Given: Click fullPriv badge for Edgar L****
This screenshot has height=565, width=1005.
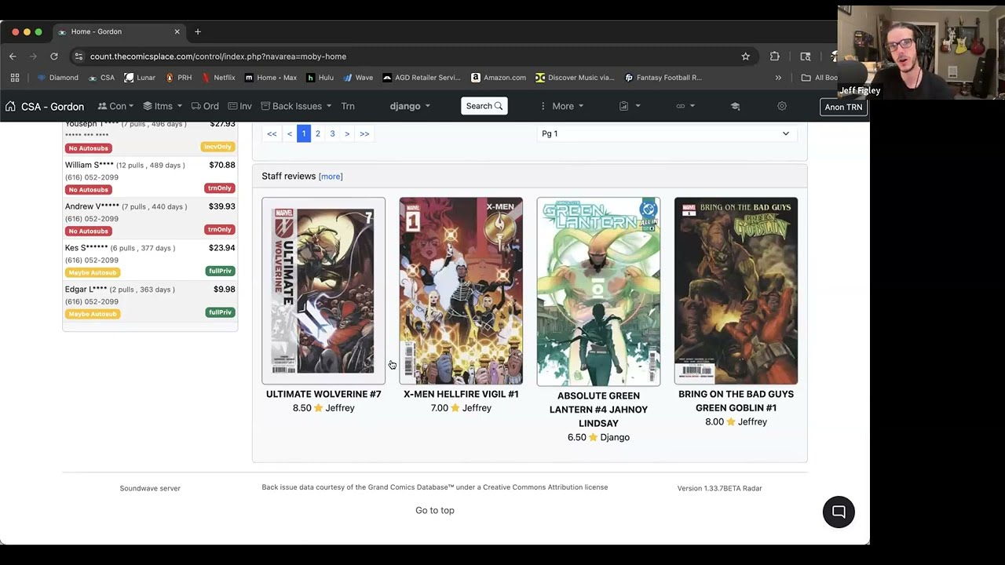Looking at the screenshot, I should pos(220,312).
